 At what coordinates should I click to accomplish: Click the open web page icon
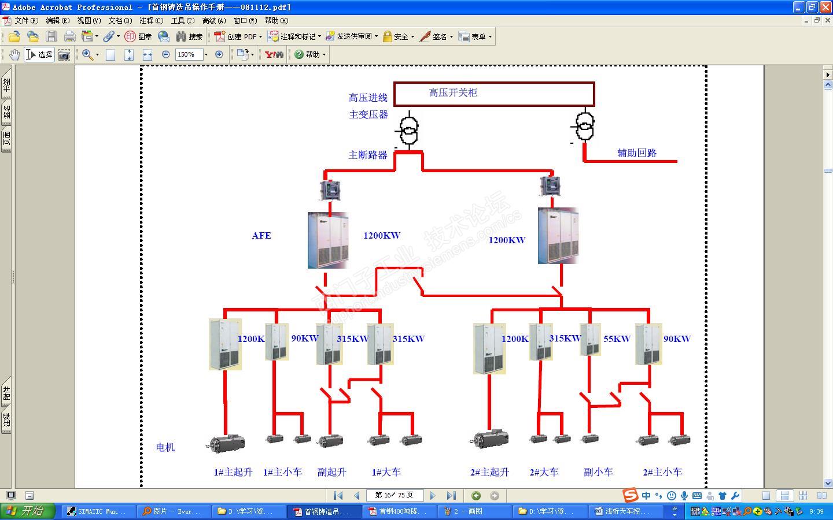[x=32, y=36]
